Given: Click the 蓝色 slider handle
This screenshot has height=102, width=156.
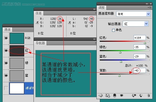Looking at the screenshot, I should click(121, 62).
